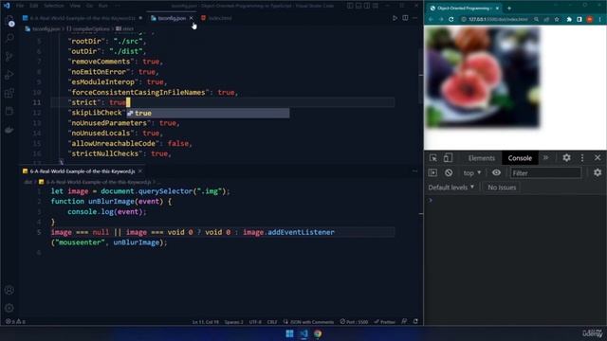Clear the DevTools console
Screen dimensions: 607x341
[449, 172]
